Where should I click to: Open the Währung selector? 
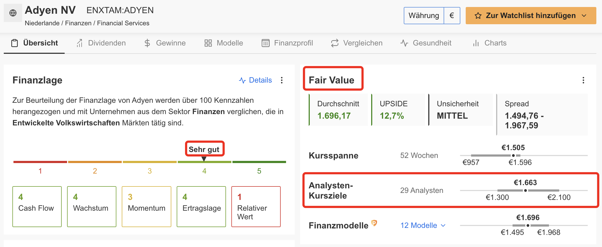[424, 16]
